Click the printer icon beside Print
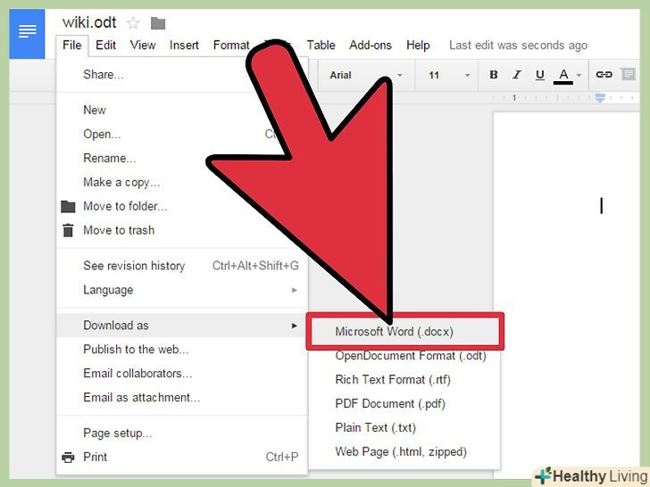 point(68,458)
